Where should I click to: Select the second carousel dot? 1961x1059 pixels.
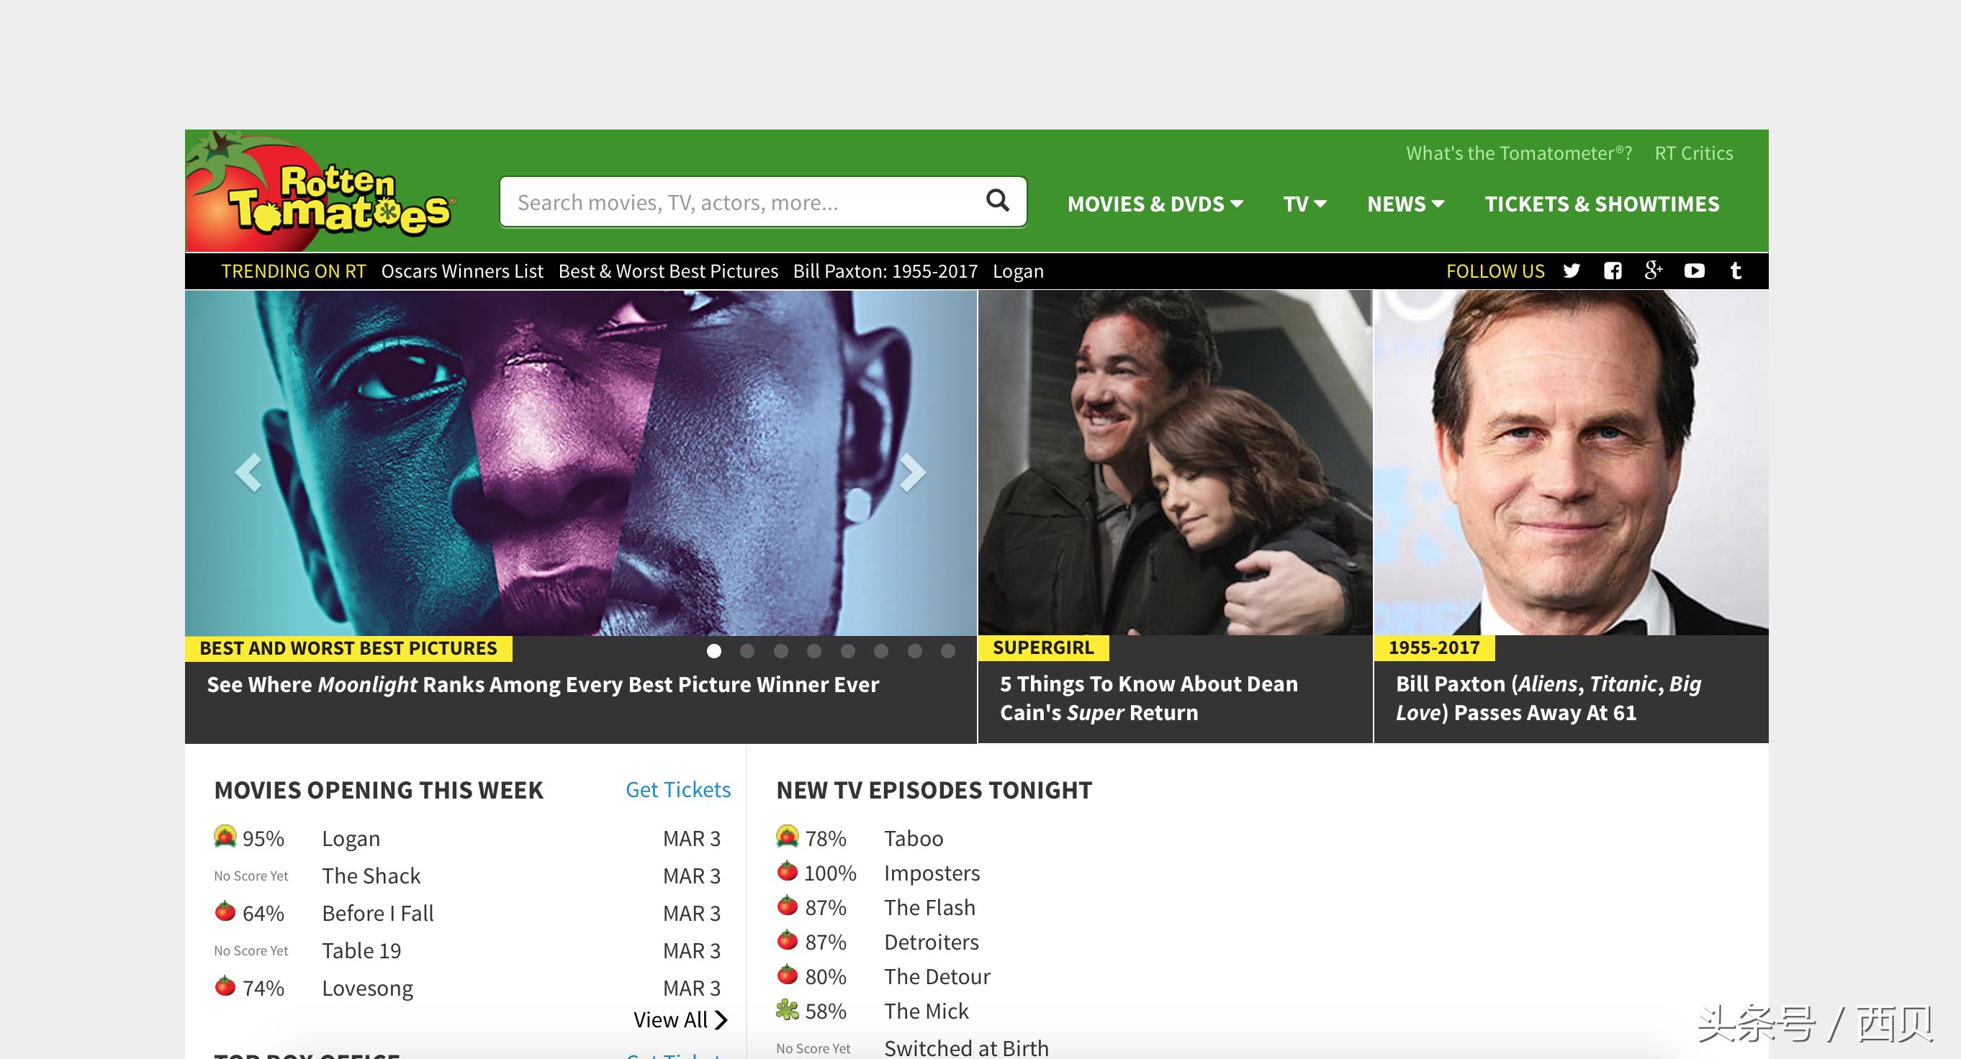[747, 651]
